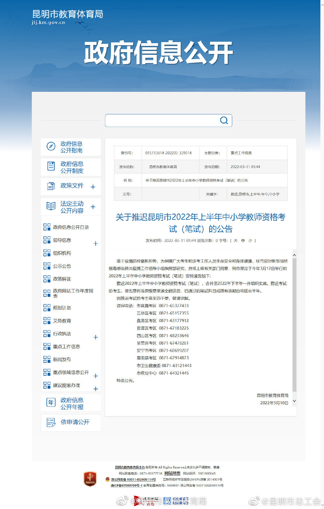Open 建议提案办理 menu item
This screenshot has width=324, height=509.
(67, 385)
